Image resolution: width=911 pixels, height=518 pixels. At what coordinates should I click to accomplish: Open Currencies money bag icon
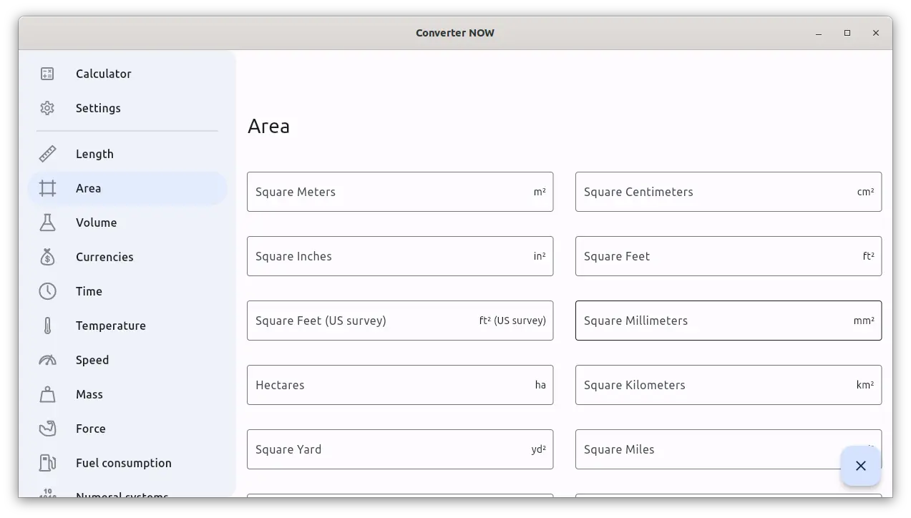47,257
